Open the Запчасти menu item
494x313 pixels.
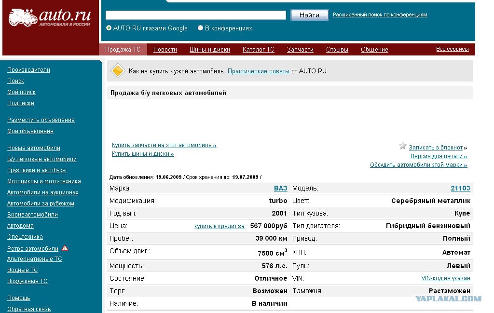(300, 50)
